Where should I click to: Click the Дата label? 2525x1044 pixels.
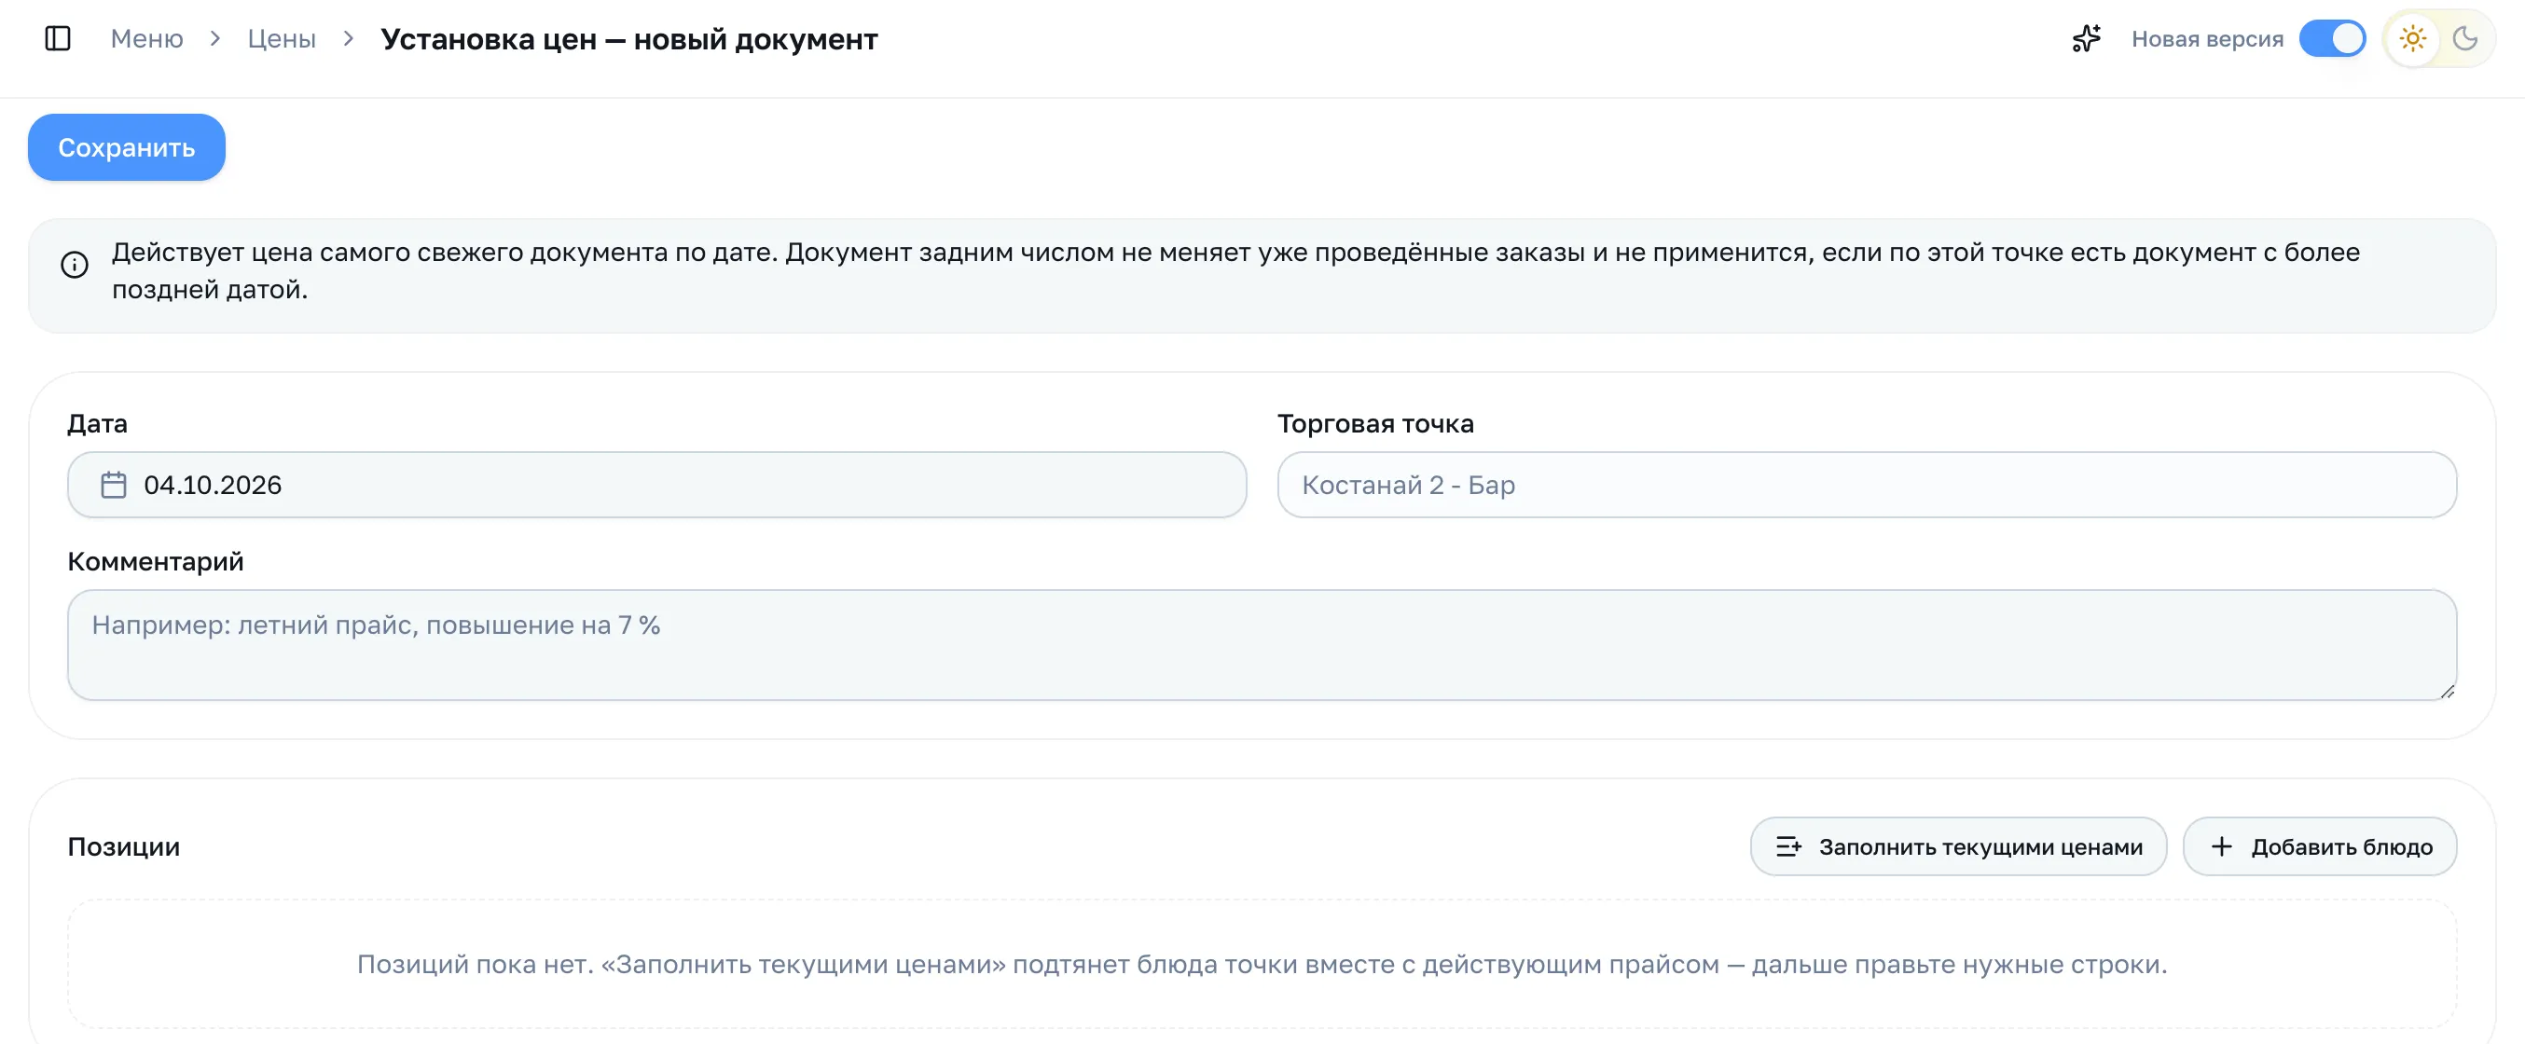97,423
